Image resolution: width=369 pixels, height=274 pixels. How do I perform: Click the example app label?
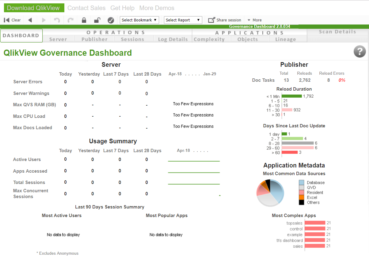click(x=295, y=235)
